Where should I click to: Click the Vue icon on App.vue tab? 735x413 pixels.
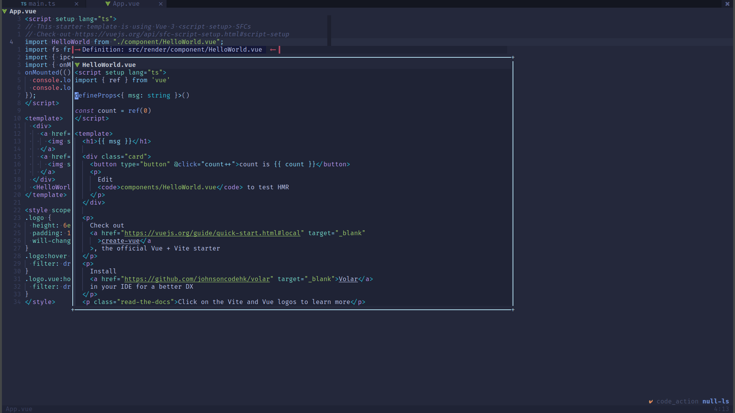[108, 4]
